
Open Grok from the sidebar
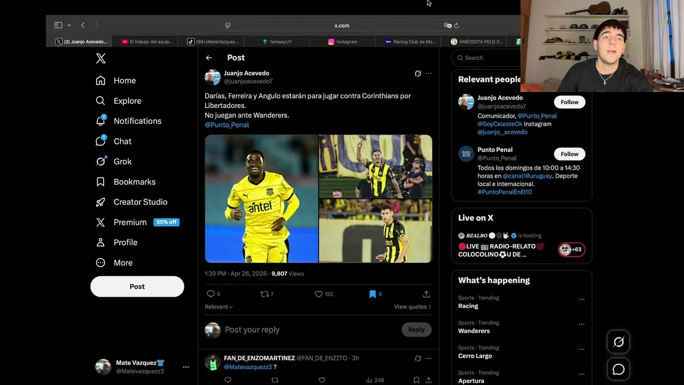(113, 161)
